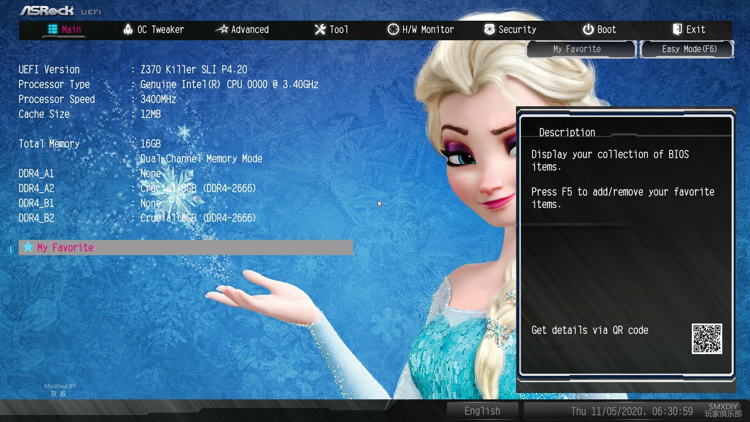Click the Genuine Intel(R) CPU value
This screenshot has height=422, width=750.
coord(229,84)
